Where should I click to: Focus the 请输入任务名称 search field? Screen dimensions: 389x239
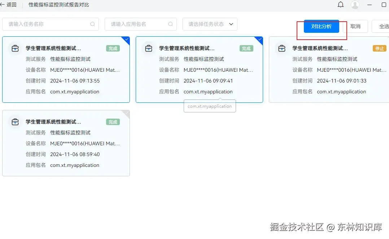coord(51,24)
